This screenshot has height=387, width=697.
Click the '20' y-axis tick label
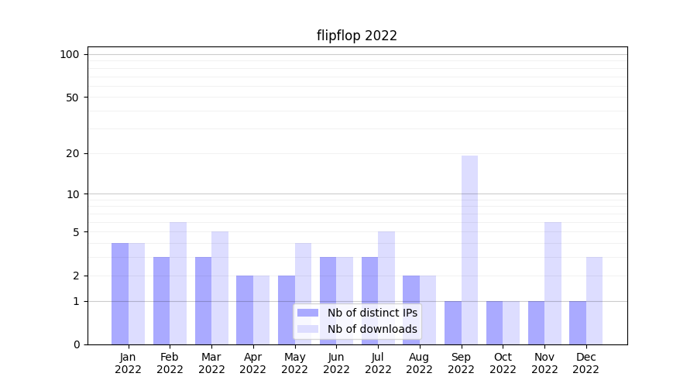coord(73,153)
